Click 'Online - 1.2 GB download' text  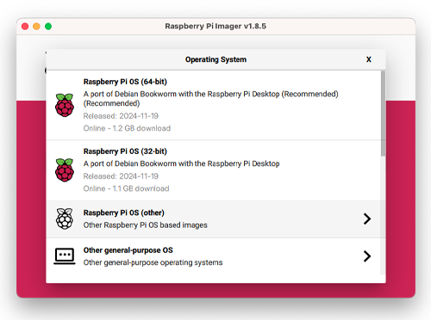point(127,128)
